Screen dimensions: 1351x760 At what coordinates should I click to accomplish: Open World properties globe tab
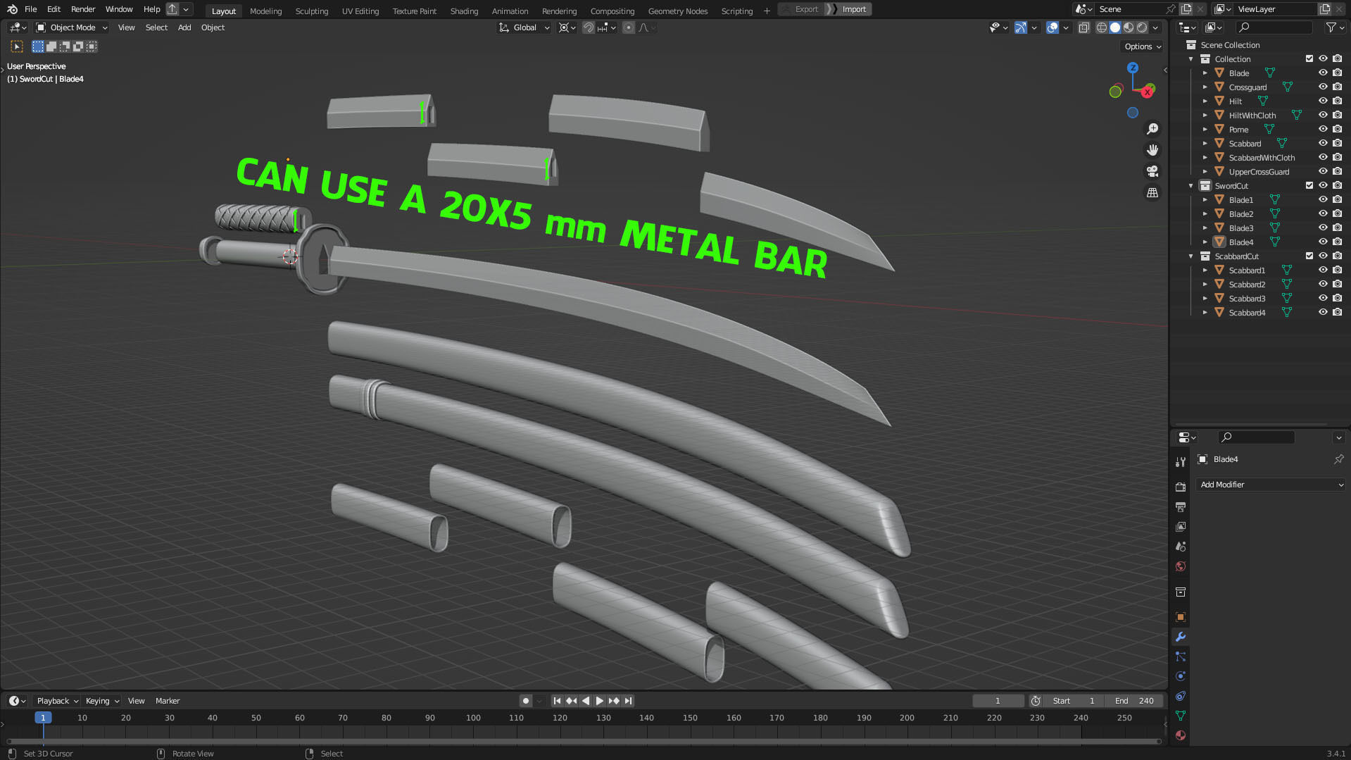[x=1181, y=566]
